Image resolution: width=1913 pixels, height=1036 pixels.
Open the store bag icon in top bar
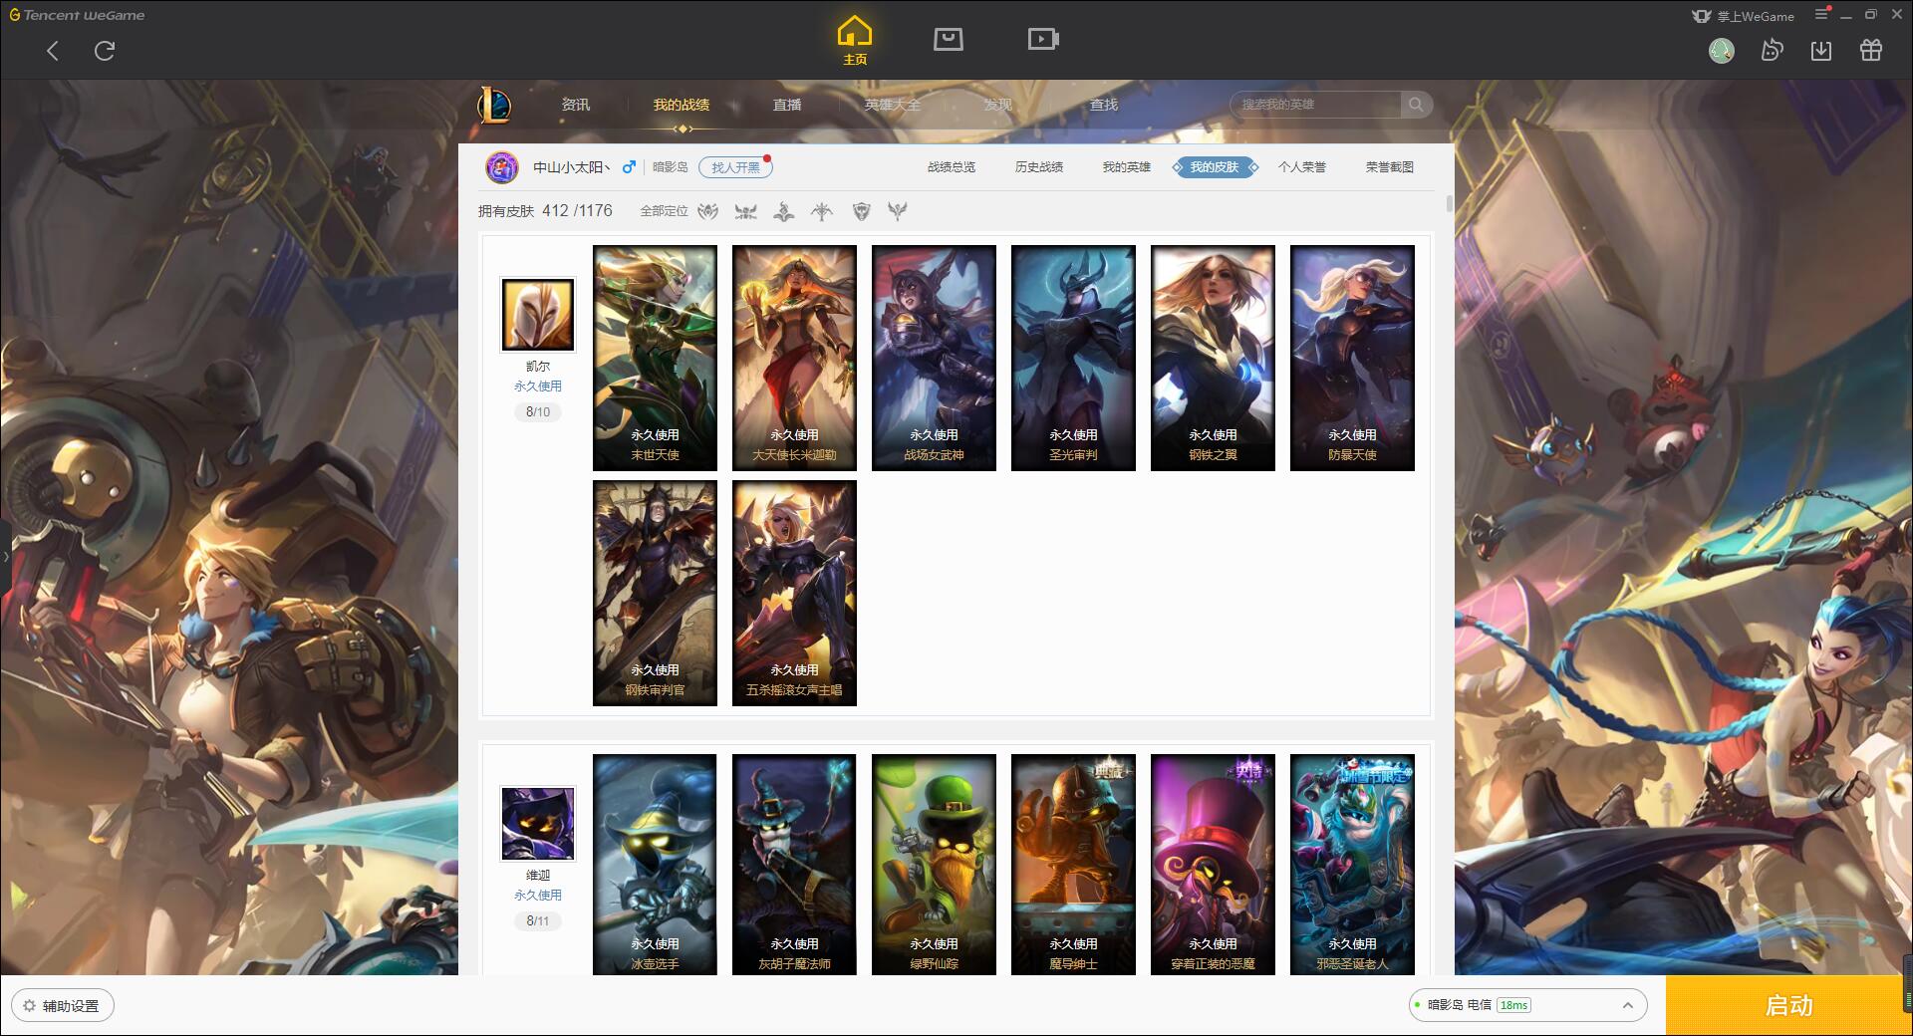point(949,39)
